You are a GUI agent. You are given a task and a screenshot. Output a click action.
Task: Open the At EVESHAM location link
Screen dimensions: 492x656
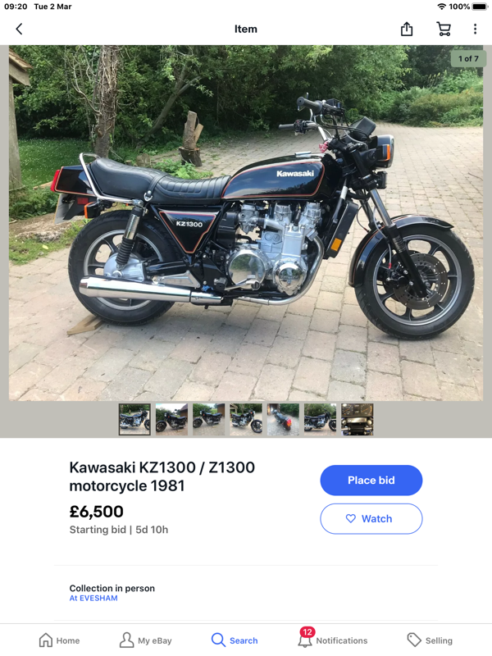click(93, 599)
